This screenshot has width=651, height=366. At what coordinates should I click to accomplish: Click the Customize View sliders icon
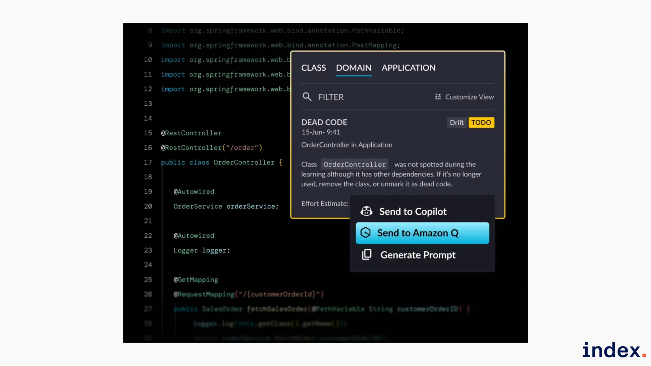click(438, 97)
